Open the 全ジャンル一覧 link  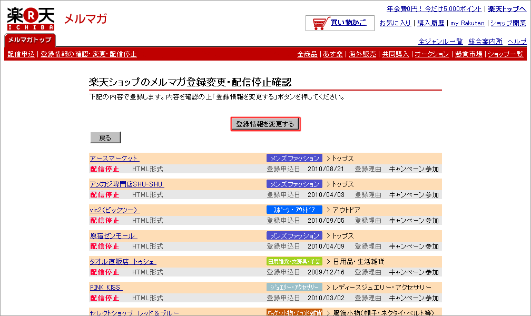440,41
